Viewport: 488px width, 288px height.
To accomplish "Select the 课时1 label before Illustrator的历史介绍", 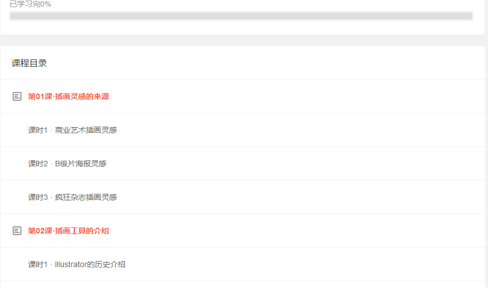I will (x=37, y=264).
